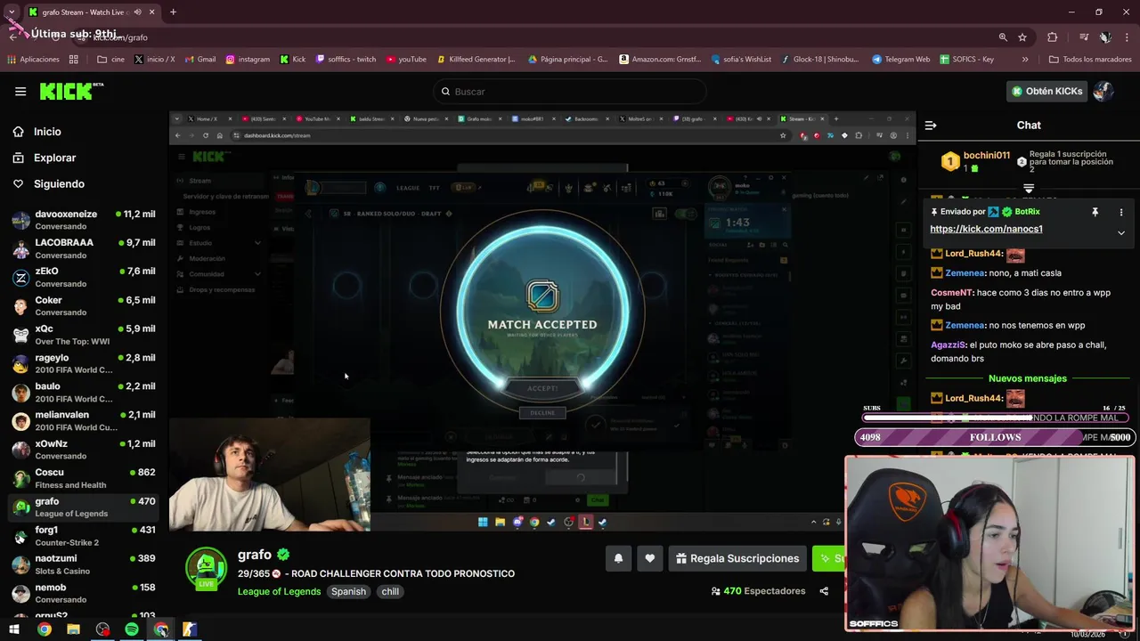Share the stream via the share icon
This screenshot has height=641, width=1140.
point(824,591)
